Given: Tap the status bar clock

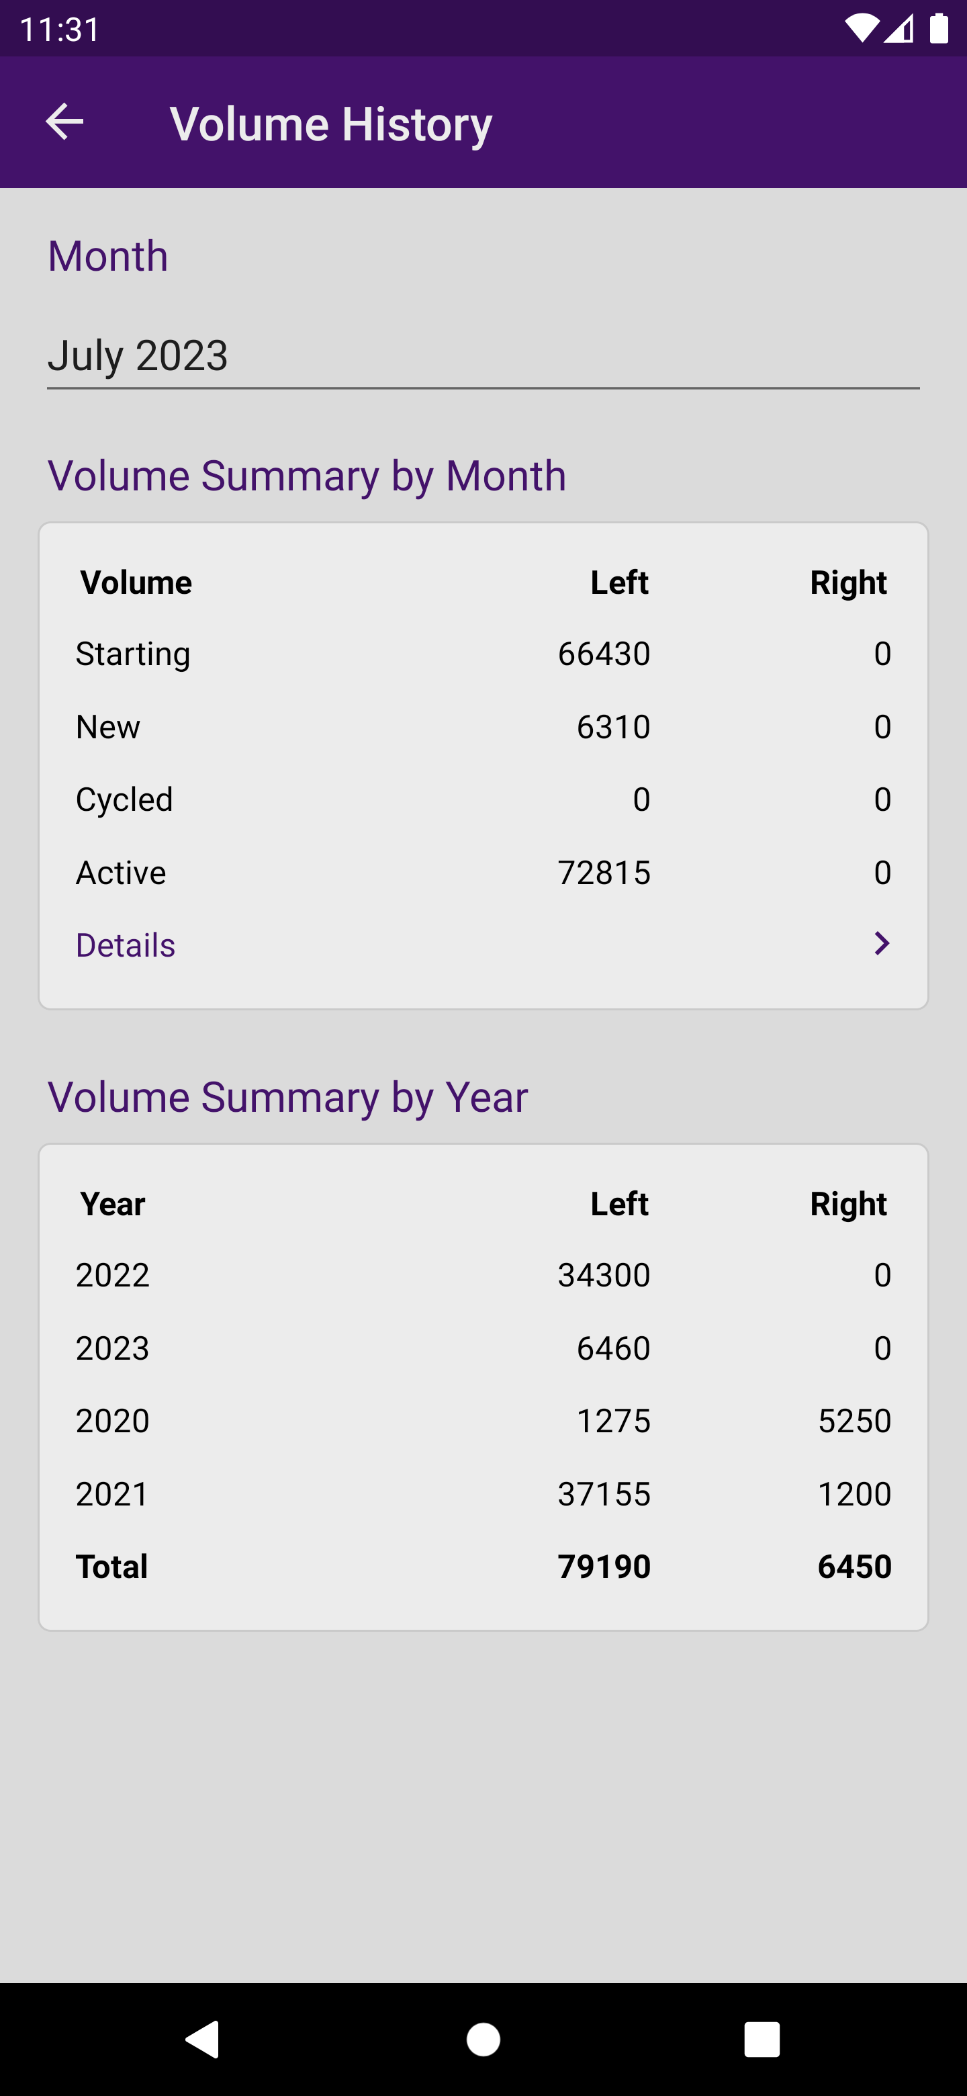Looking at the screenshot, I should click(x=59, y=30).
